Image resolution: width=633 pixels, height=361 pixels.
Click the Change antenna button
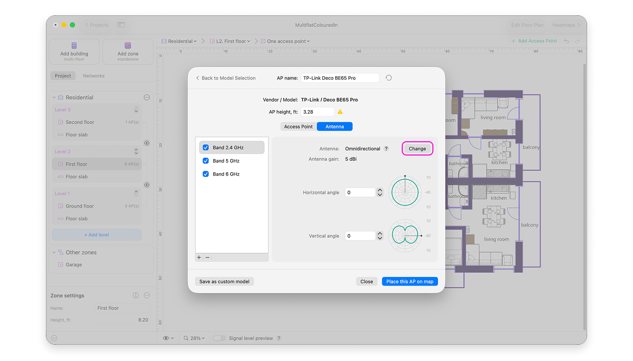point(417,148)
